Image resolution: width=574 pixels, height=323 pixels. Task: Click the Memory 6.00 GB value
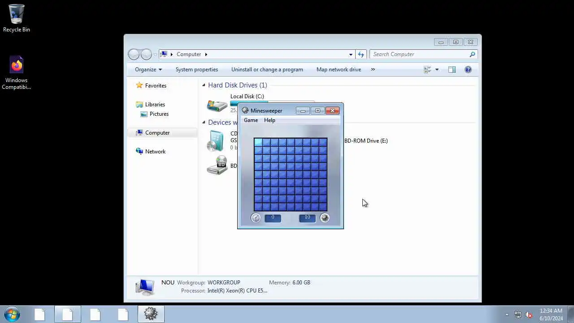(301, 283)
